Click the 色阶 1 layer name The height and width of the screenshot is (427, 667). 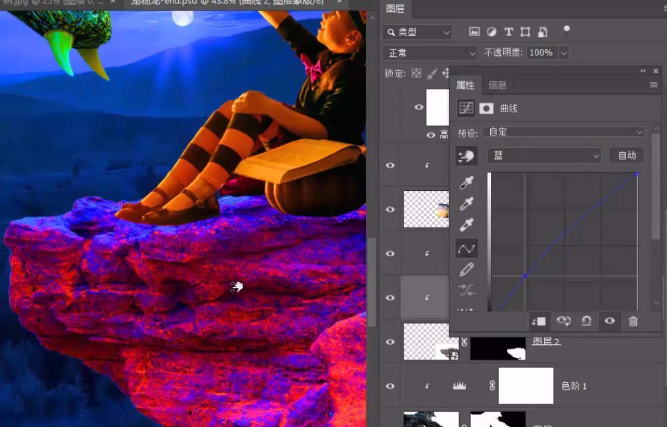click(x=574, y=386)
